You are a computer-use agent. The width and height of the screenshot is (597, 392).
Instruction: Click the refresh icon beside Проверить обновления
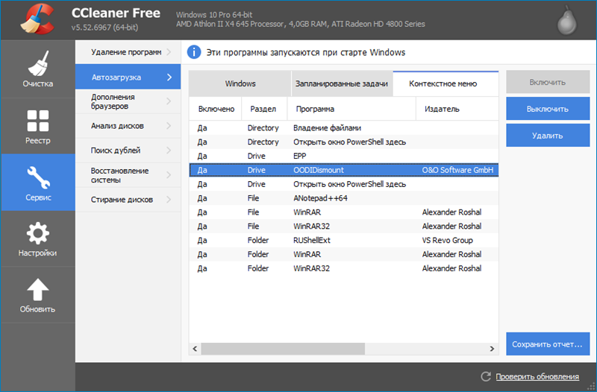coord(486,376)
